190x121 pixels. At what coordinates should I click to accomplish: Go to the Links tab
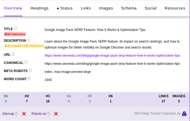(86, 8)
